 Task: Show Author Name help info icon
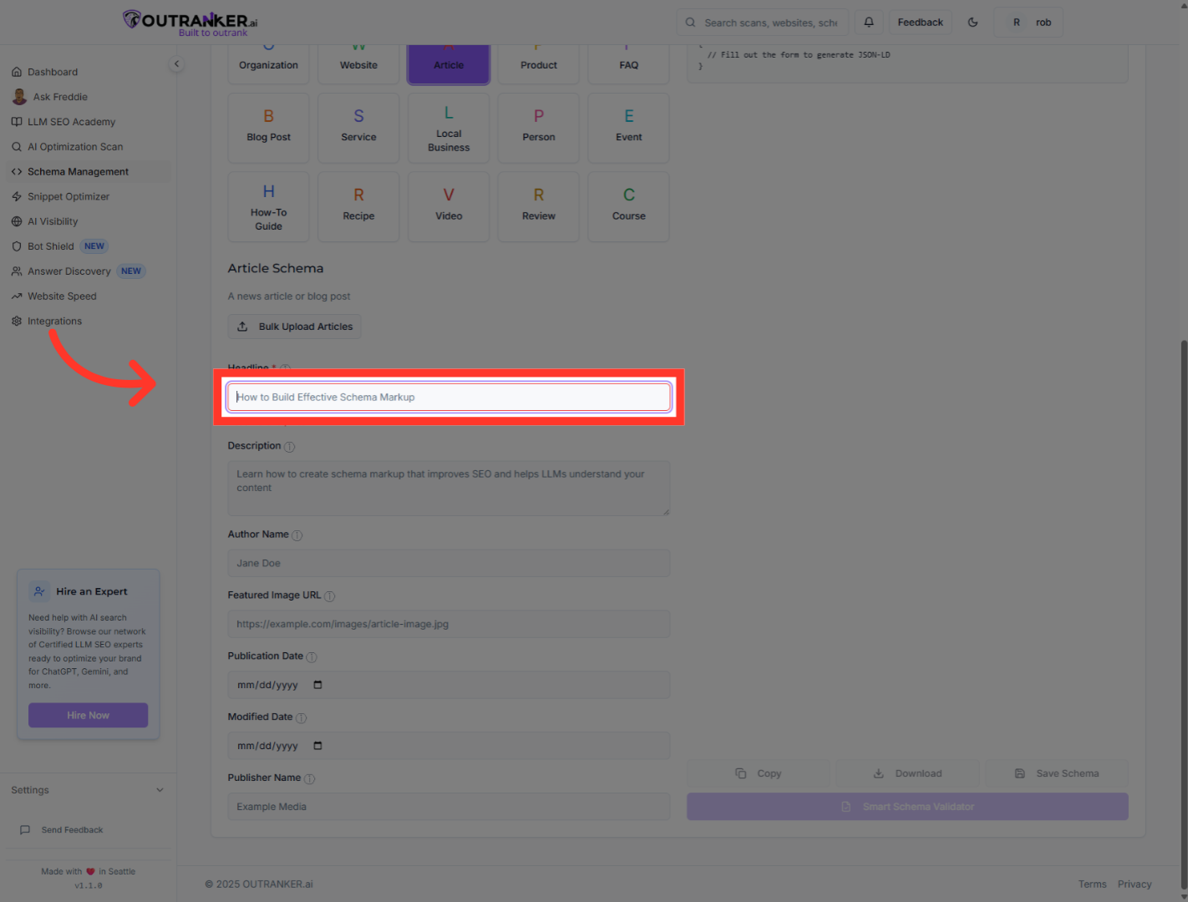pyautogui.click(x=297, y=535)
